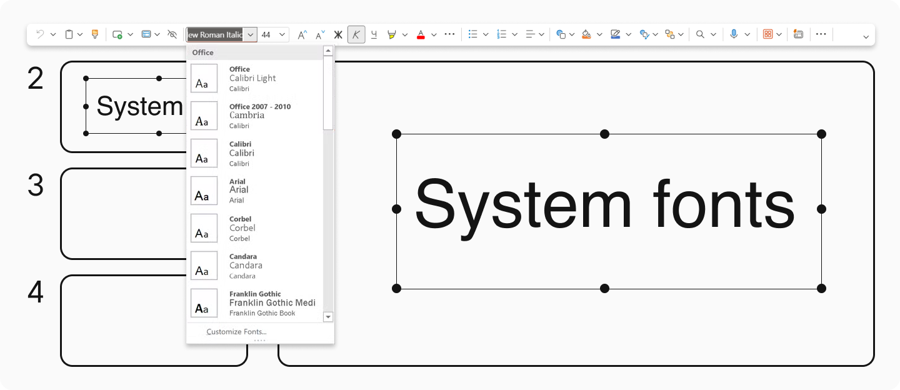Open the Designer icon

tap(798, 34)
